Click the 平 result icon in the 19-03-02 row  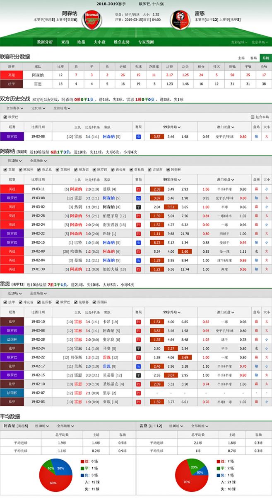coord(139,207)
